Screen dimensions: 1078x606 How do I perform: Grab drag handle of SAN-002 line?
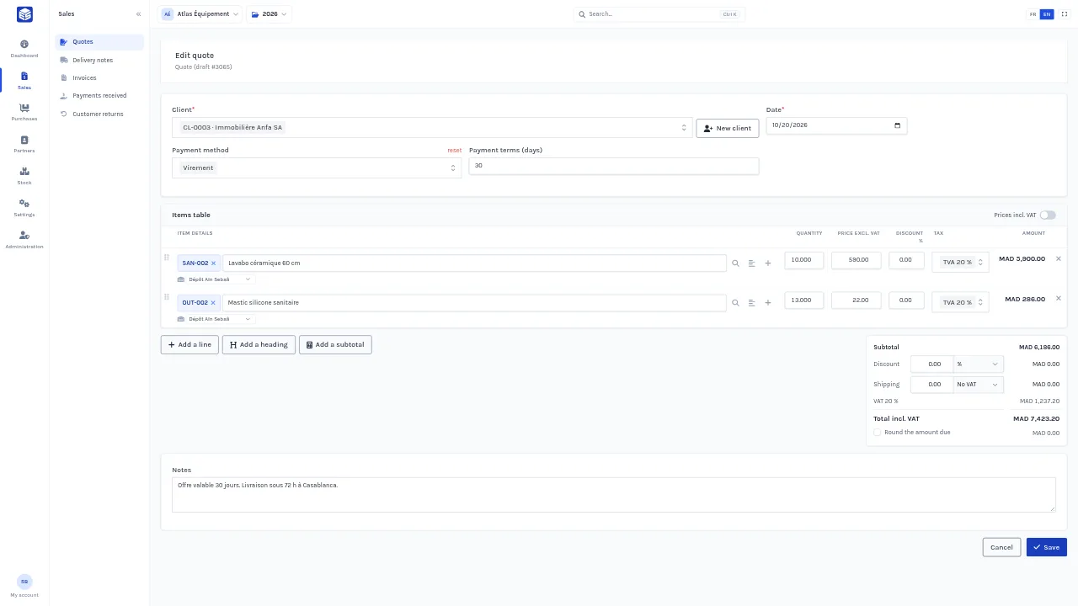click(x=166, y=258)
